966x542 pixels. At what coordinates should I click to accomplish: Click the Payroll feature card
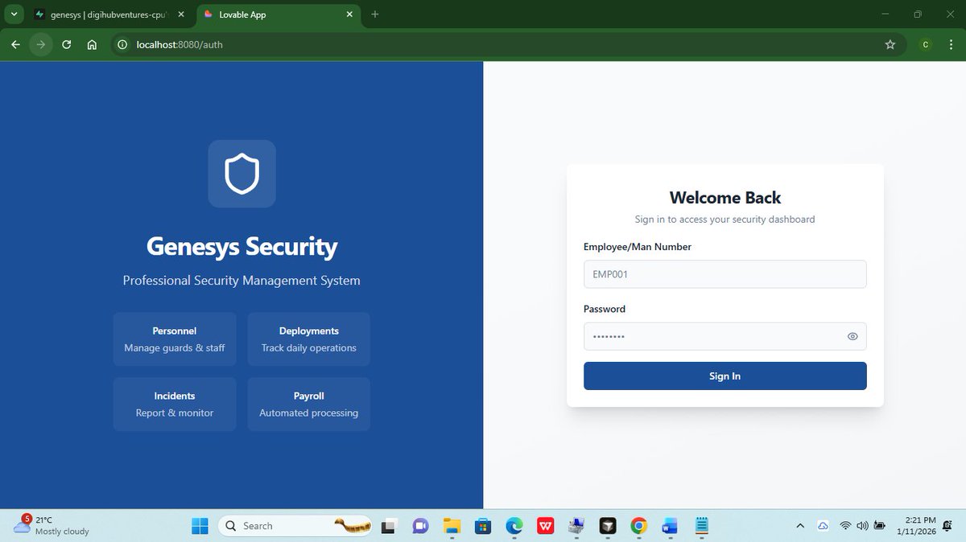[x=308, y=404]
